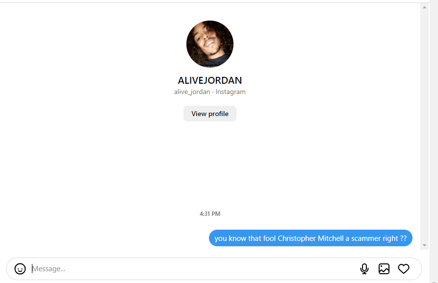Focus the Message text field
Viewport: 438px width, 283px height.
tap(193, 269)
